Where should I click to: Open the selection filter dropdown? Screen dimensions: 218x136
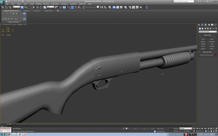coord(16,7)
